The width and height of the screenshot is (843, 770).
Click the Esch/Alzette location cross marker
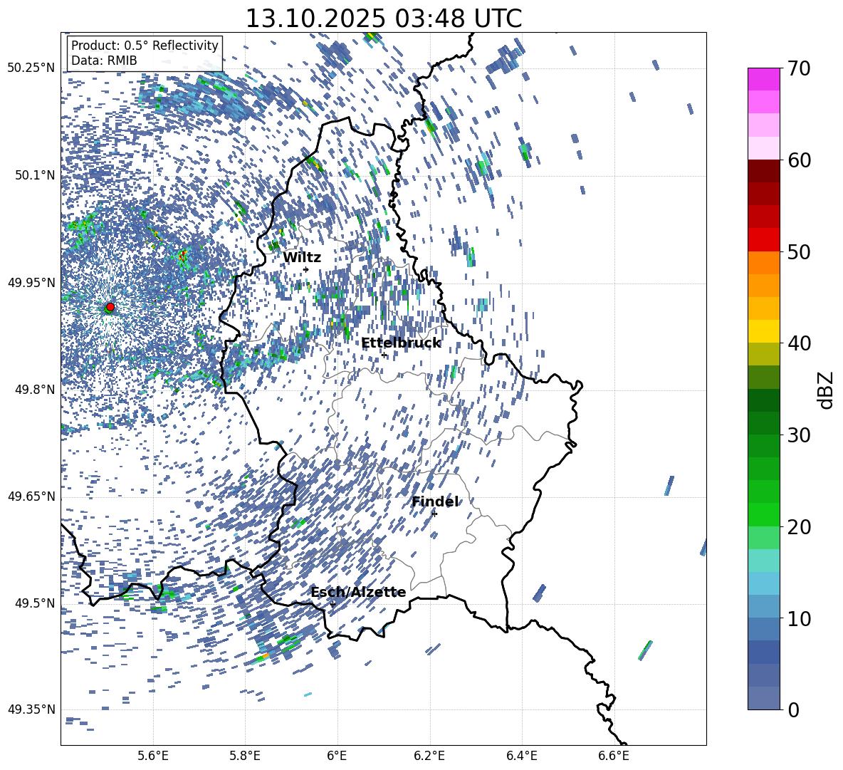(x=333, y=604)
